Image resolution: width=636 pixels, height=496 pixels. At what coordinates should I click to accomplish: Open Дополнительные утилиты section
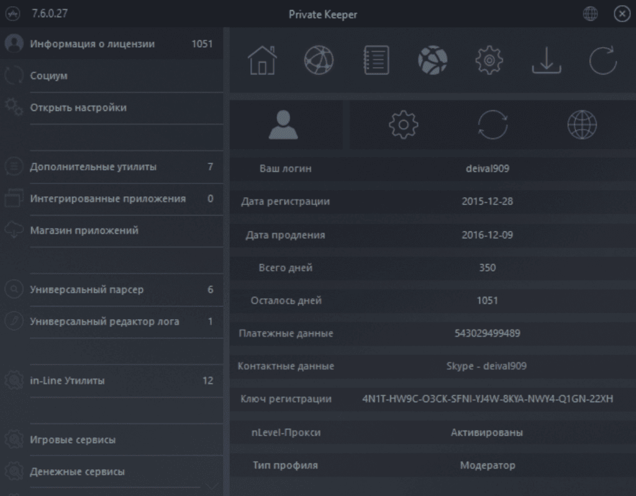tap(112, 167)
